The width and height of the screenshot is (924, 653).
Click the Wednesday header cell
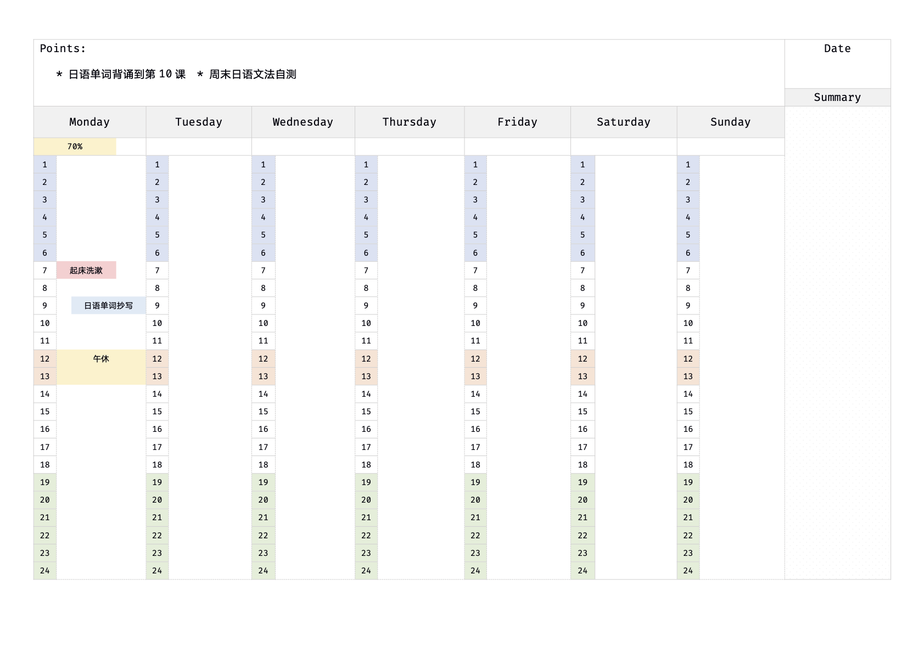pyautogui.click(x=303, y=122)
